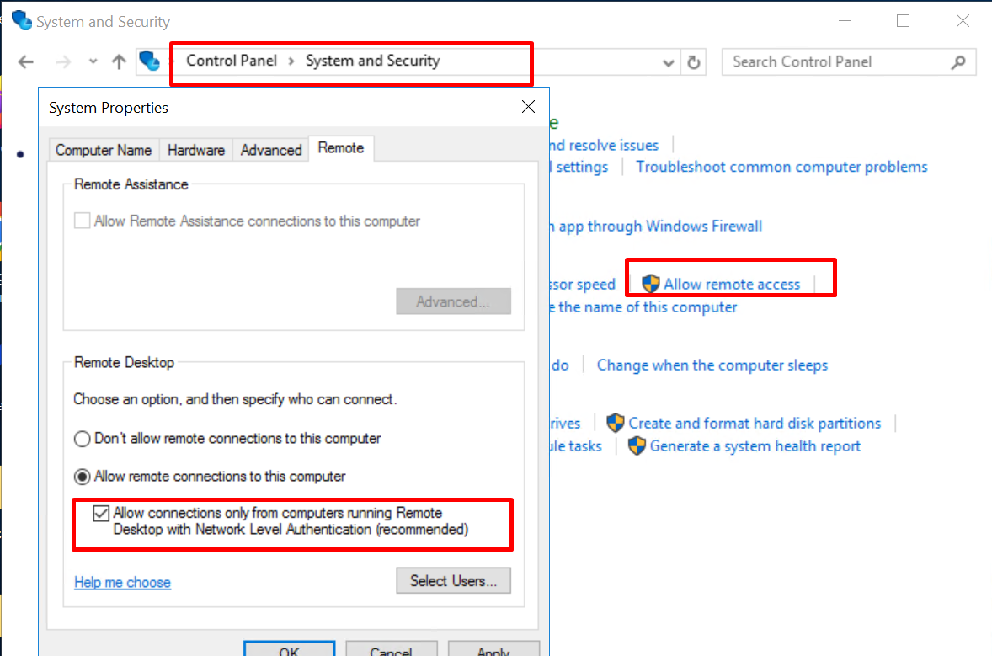Switch to the Hardware tab
The height and width of the screenshot is (656, 992).
tap(196, 150)
